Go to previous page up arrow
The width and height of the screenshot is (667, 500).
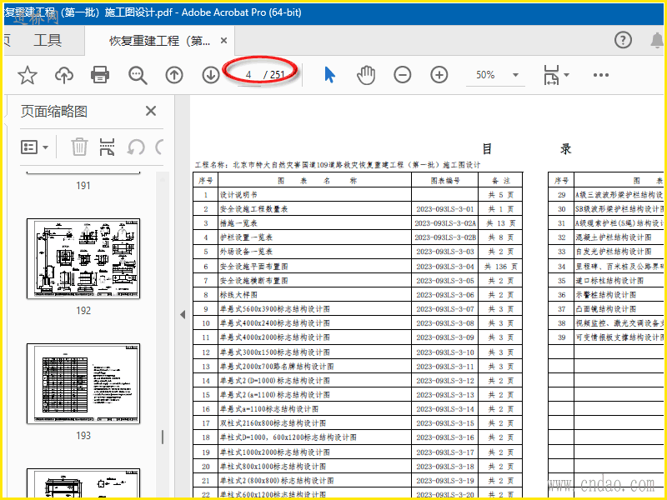[x=174, y=75]
